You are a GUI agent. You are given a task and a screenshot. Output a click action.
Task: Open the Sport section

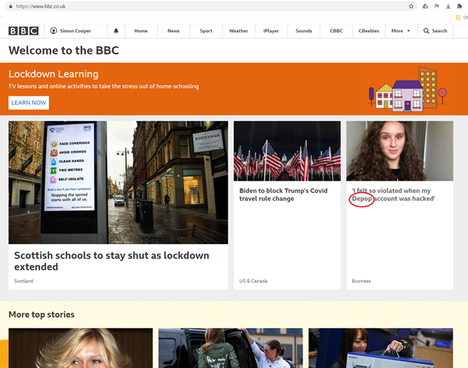pyautogui.click(x=206, y=31)
